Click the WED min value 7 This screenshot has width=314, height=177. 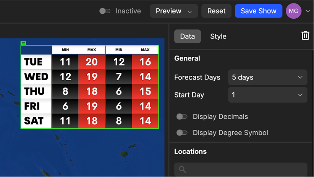(x=119, y=77)
